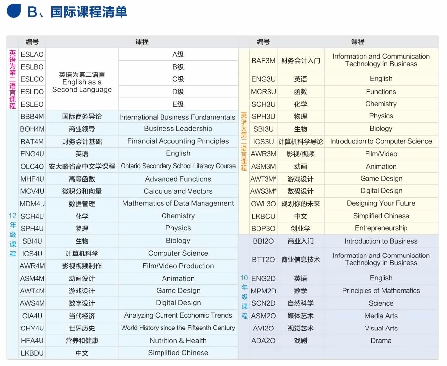The width and height of the screenshot is (447, 366).
Task: Select the SBI4U course code
Action: (x=32, y=241)
